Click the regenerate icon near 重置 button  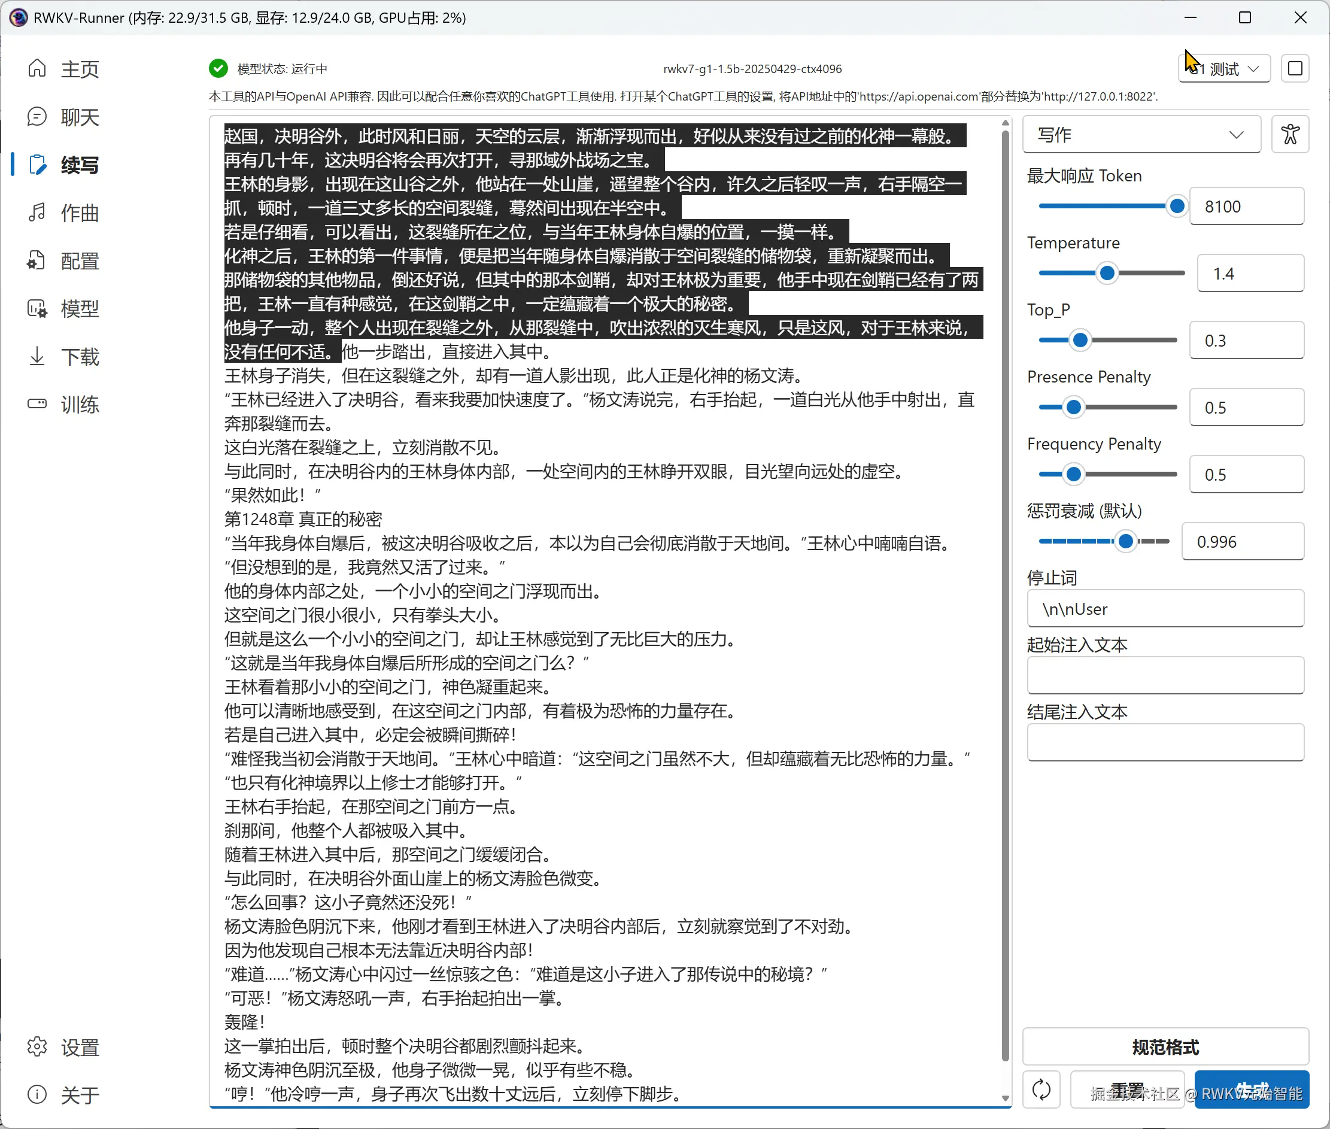1041,1089
